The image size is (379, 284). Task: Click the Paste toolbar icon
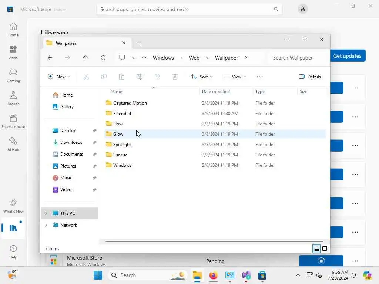(121, 77)
